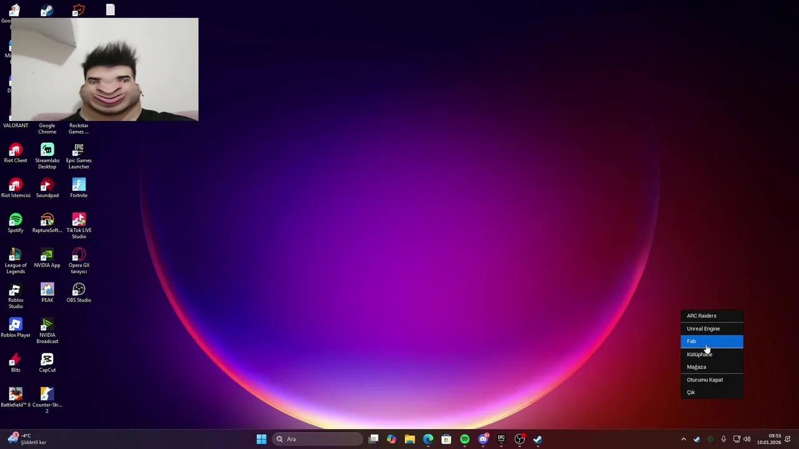Open the notification center bell icon
The height and width of the screenshot is (449, 799).
[788, 439]
